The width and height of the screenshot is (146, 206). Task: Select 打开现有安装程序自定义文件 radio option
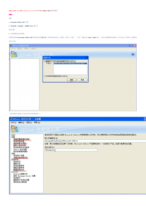click(x=44, y=76)
